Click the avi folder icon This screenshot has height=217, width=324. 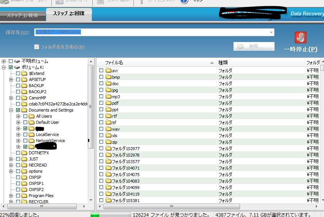(108, 71)
